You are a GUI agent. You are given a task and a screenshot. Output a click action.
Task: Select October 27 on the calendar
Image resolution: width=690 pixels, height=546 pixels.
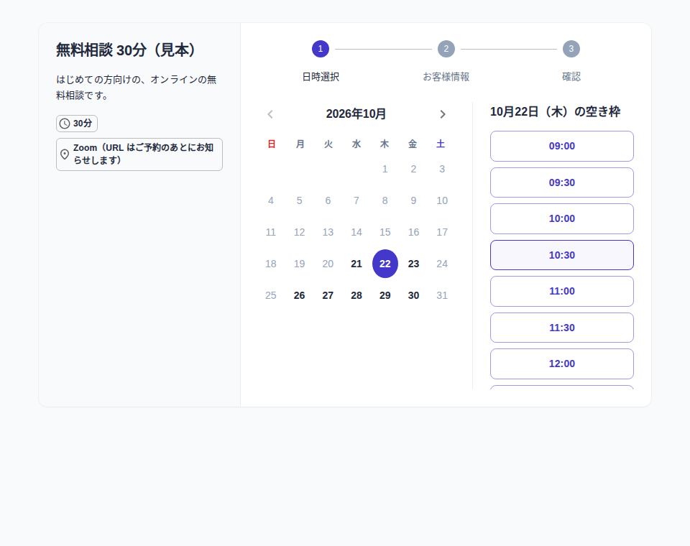[328, 296]
